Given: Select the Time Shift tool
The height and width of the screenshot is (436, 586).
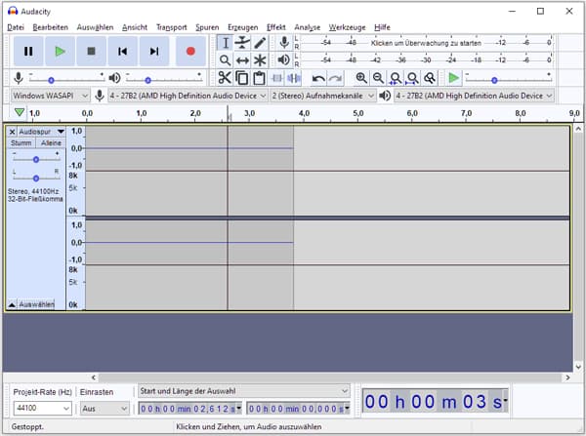Looking at the screenshot, I should (x=242, y=60).
